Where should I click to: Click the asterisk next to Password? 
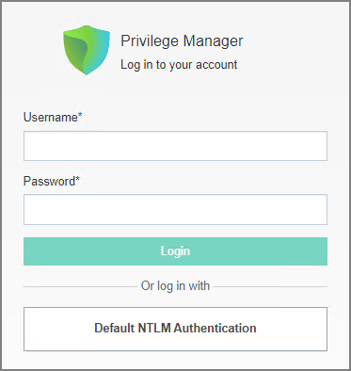pyautogui.click(x=78, y=180)
